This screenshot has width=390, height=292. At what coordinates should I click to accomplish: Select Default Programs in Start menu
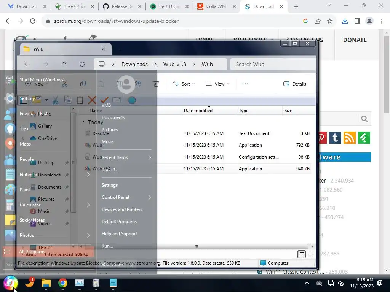pyautogui.click(x=119, y=222)
